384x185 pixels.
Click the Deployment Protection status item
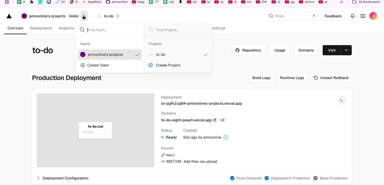click(287, 178)
